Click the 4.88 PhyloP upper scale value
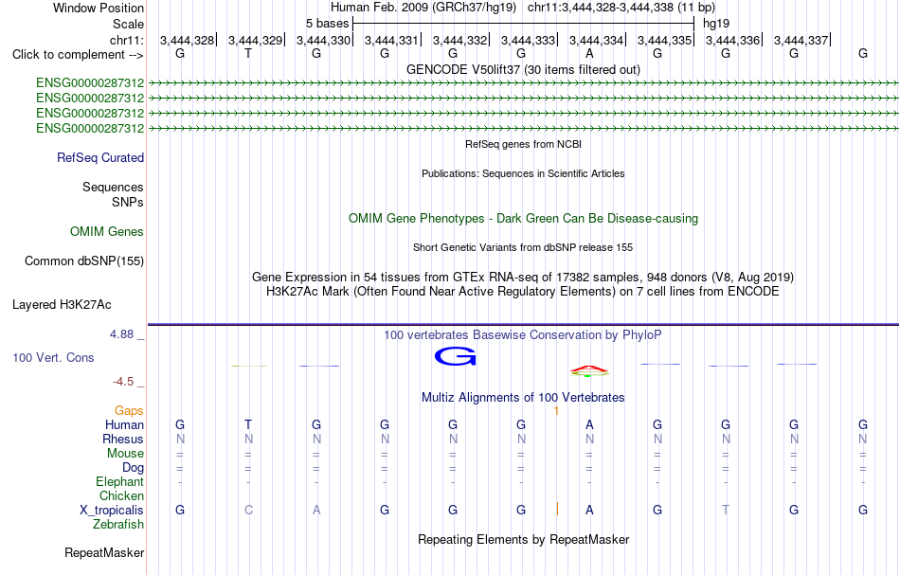This screenshot has width=900, height=575. [x=121, y=334]
